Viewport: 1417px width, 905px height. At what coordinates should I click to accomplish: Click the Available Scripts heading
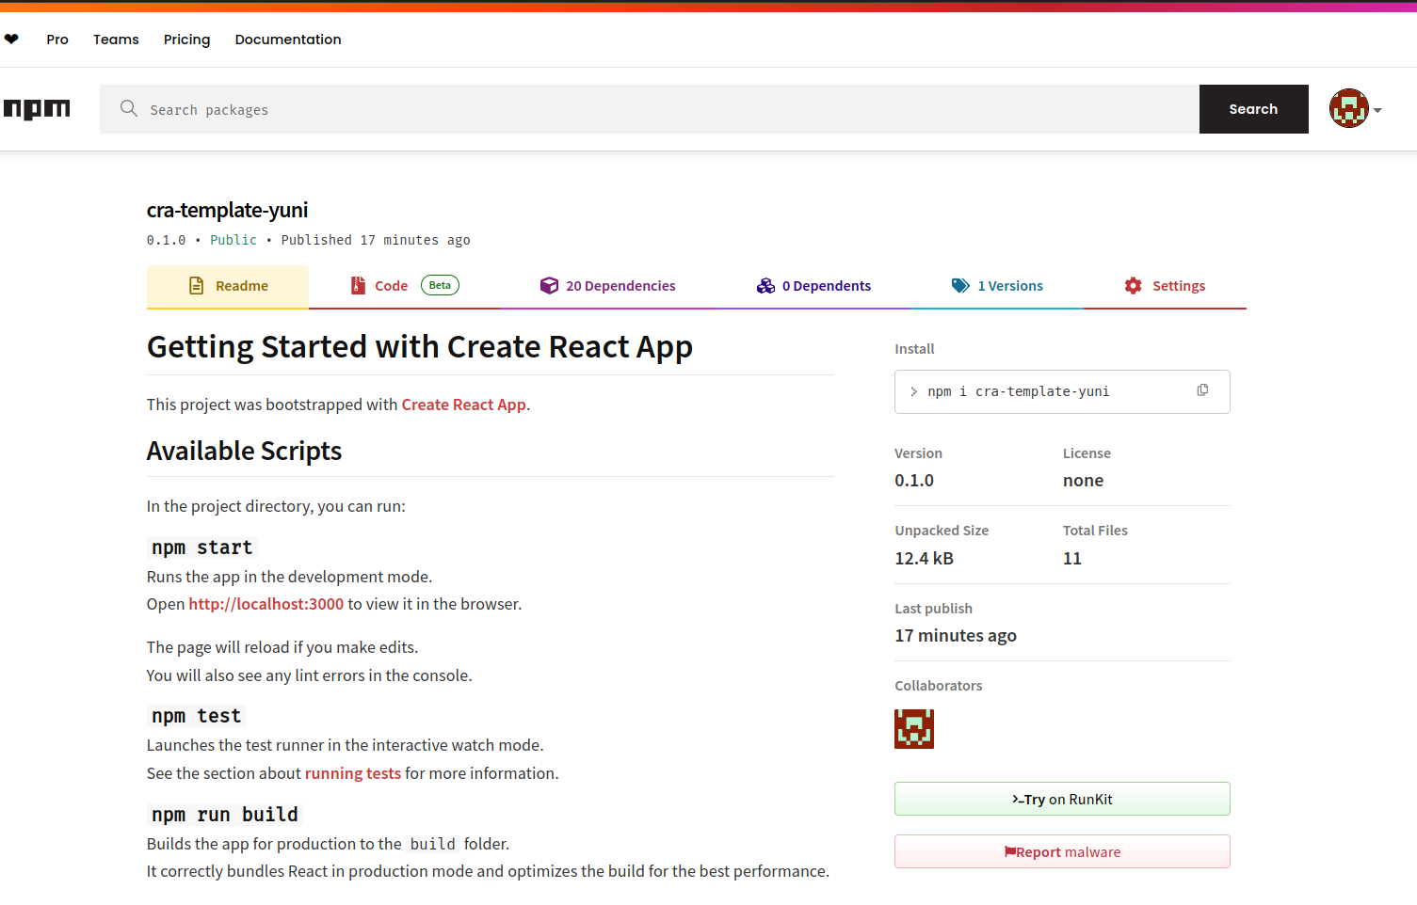click(244, 452)
